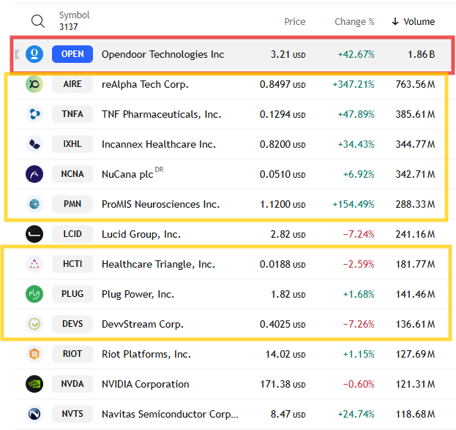Click the reAlpha Tech logo icon
This screenshot has width=456, height=430.
point(34,84)
